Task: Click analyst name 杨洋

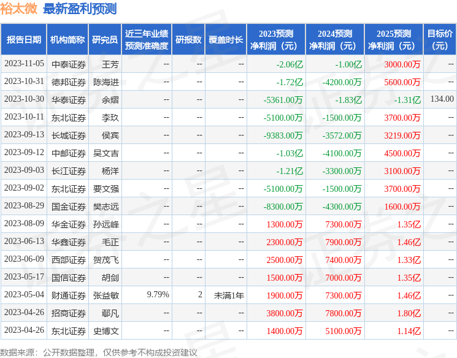Action: tap(110, 171)
